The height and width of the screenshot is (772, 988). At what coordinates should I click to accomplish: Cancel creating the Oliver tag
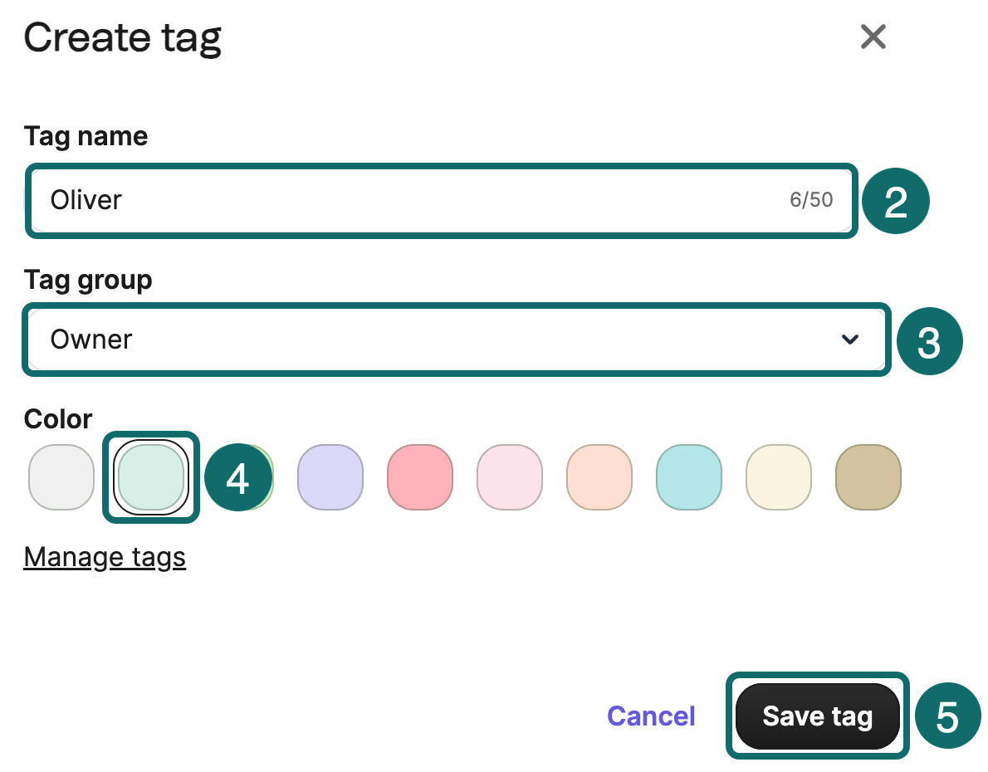click(651, 715)
